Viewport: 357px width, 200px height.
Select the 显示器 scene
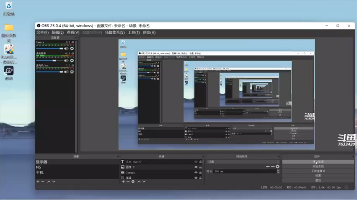[x=77, y=162]
